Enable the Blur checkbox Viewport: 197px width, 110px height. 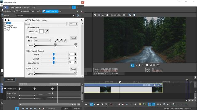click(5, 30)
